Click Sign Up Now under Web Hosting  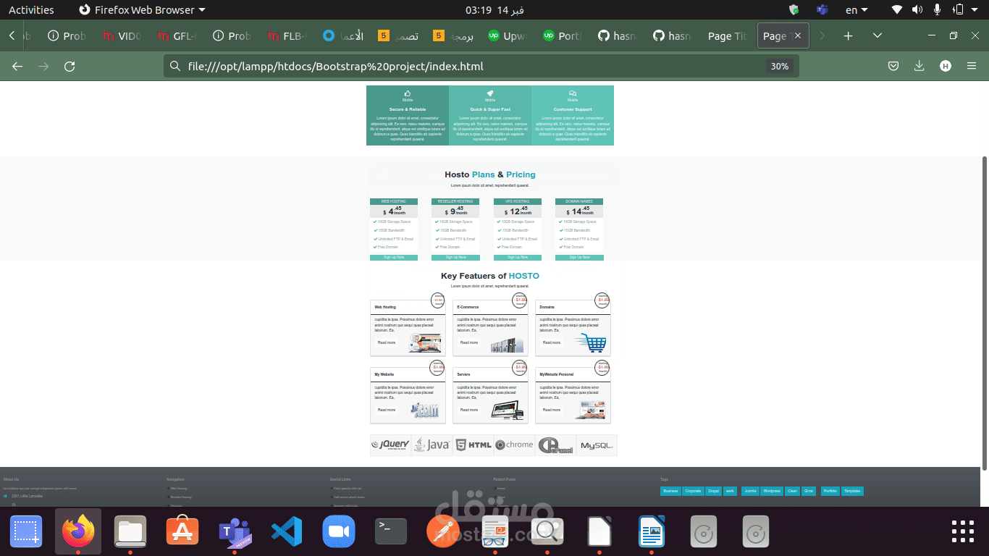coord(394,257)
